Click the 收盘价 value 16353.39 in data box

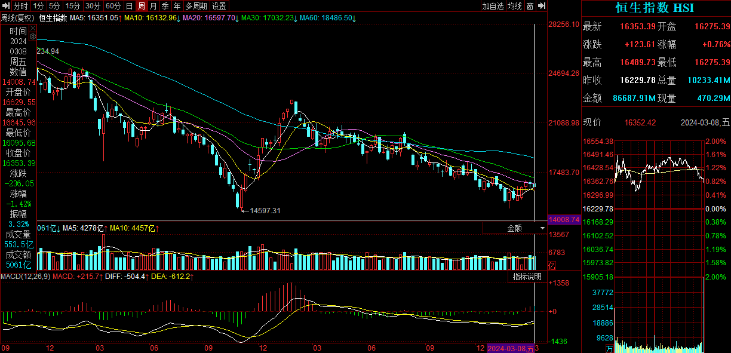coord(19,163)
